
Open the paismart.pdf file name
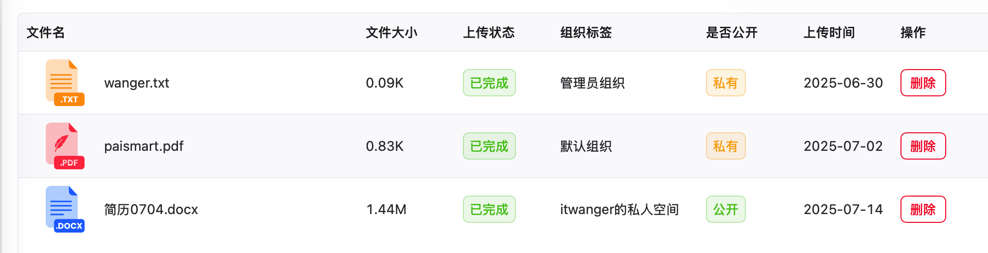(144, 146)
